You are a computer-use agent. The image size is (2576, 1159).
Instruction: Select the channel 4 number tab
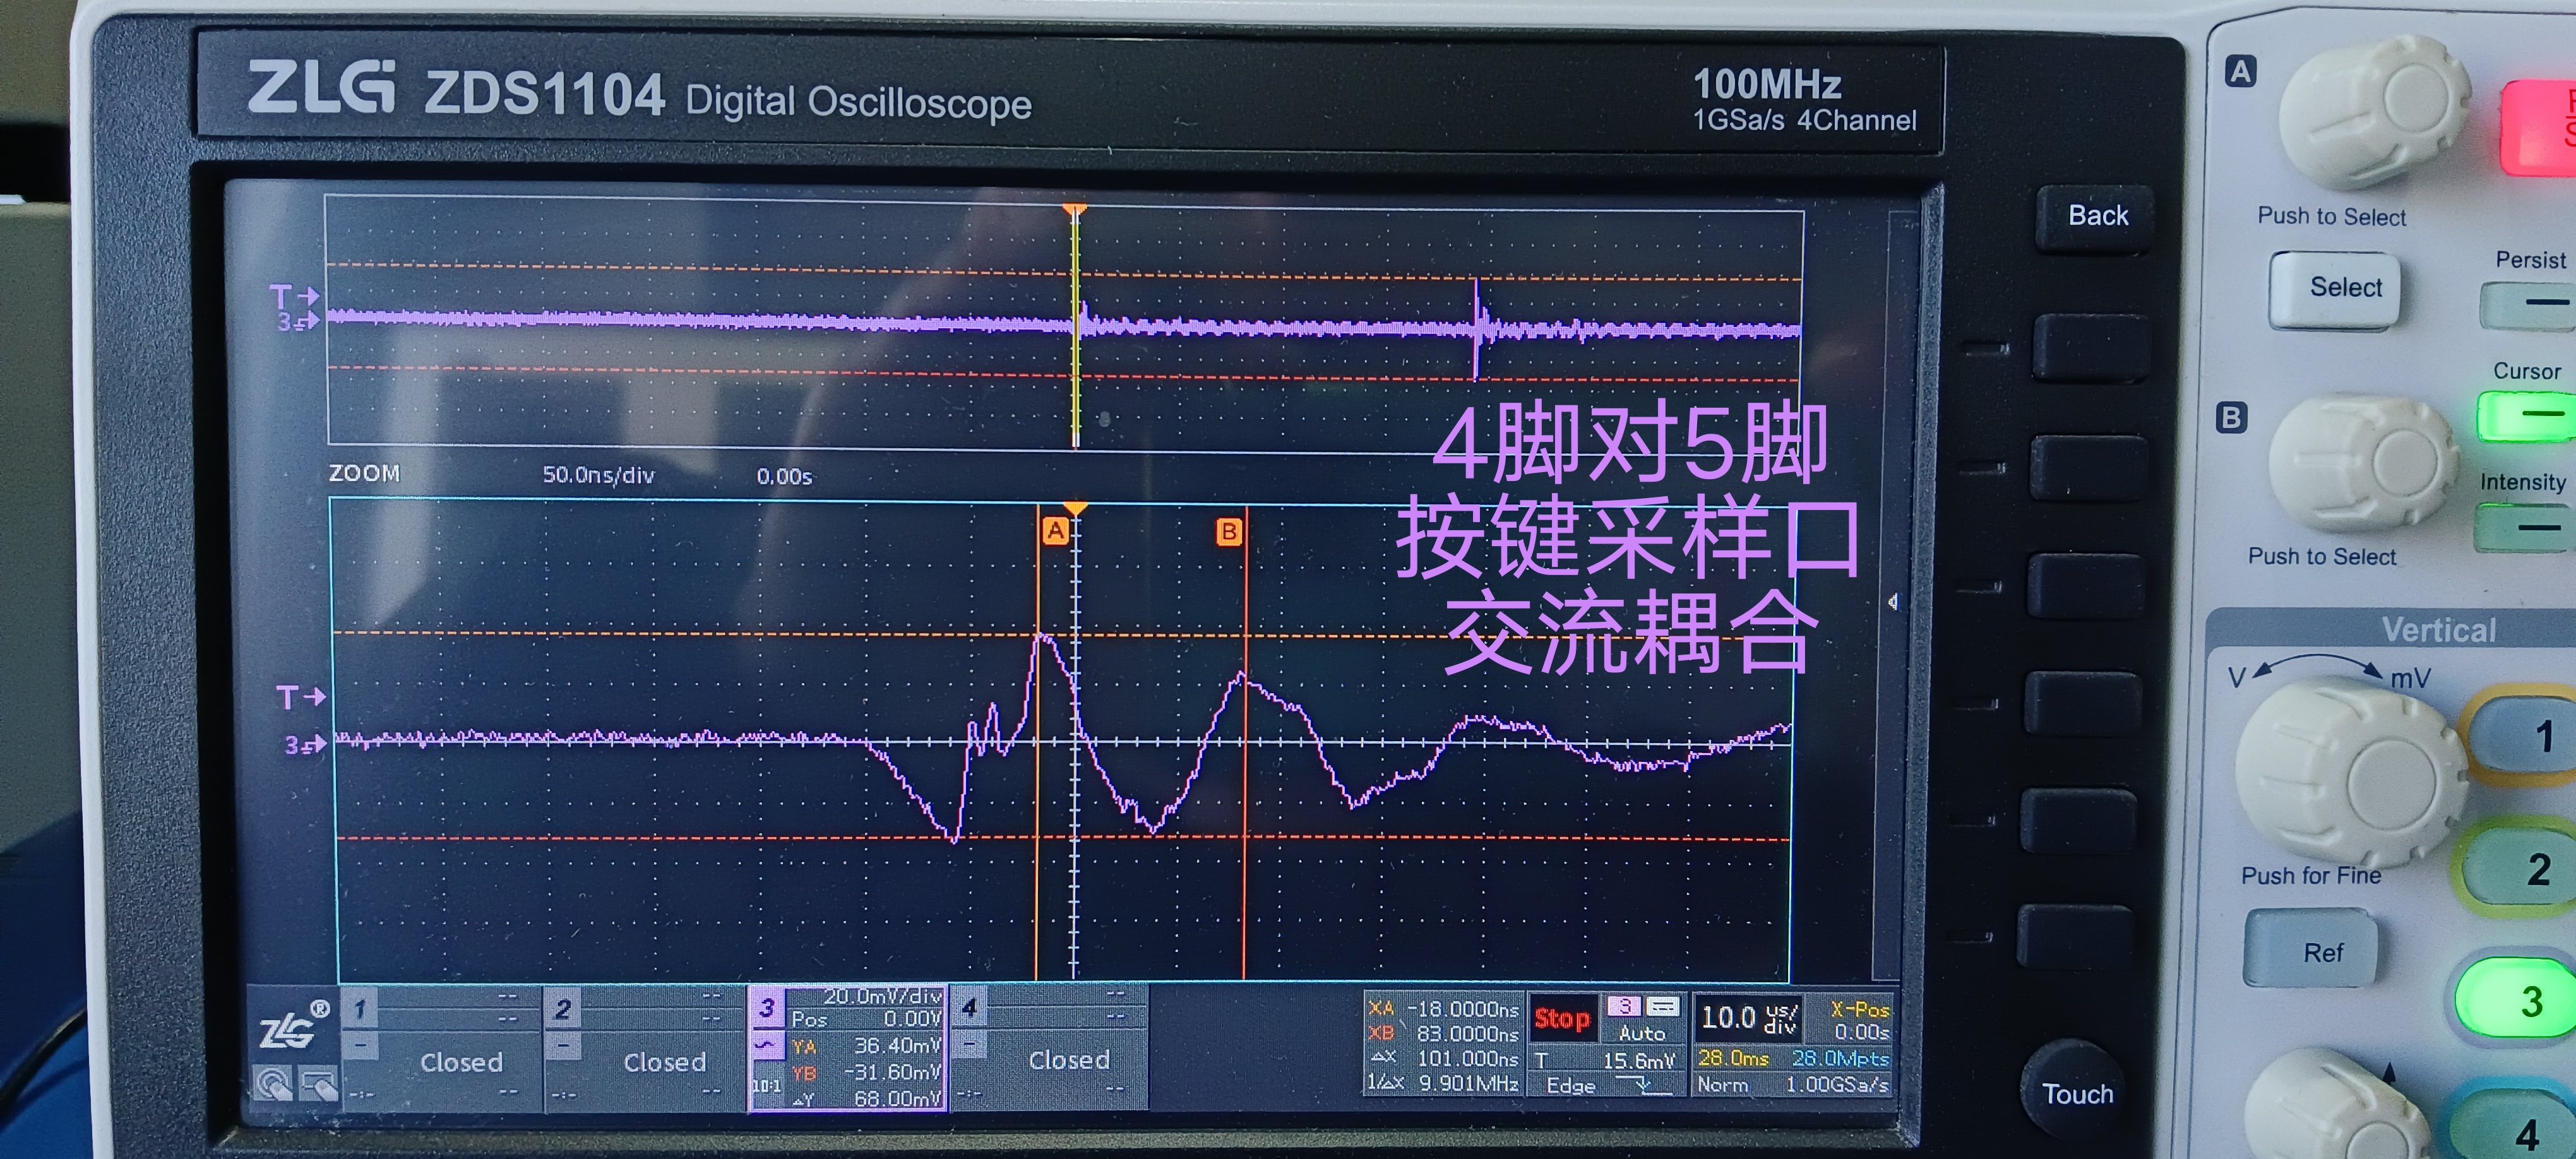(968, 1007)
